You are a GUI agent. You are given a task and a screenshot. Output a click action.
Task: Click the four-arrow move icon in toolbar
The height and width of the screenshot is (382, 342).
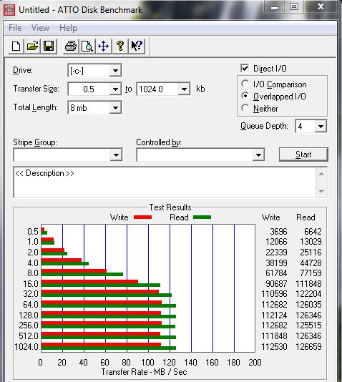pos(103,46)
